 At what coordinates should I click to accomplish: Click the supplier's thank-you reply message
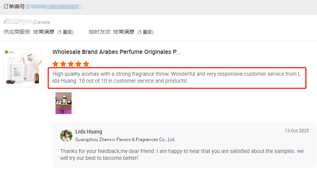click(x=182, y=154)
